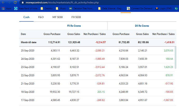Open State Bank of India bookmark
Image resolution: width=179 pixels, height=109 pixels.
point(26,9)
